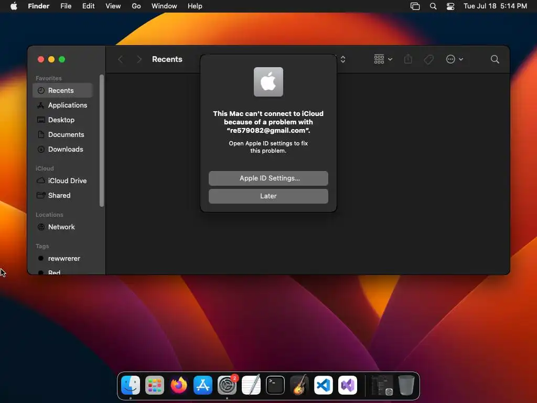This screenshot has width=537, height=403.
Task: Click the date and time in the menu bar
Action: coord(495,6)
